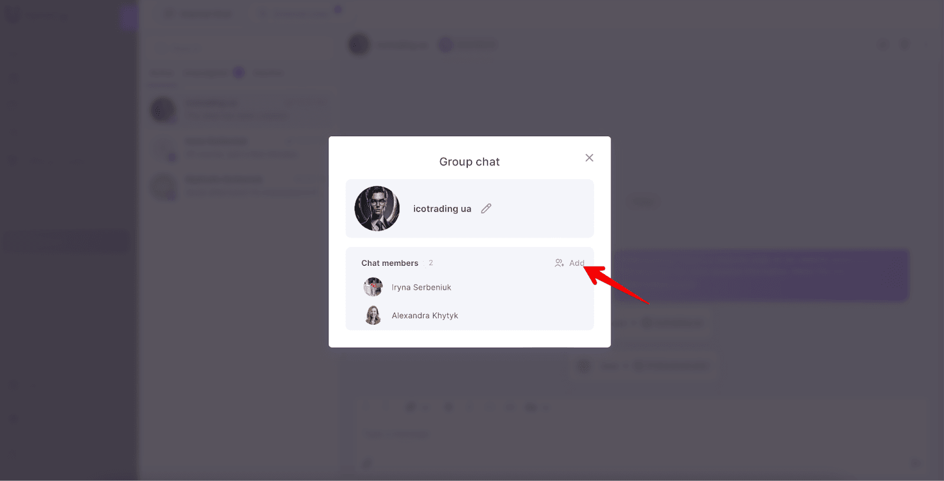944x481 pixels.
Task: Select the icotrading ua group name text
Action: pyautogui.click(x=442, y=209)
